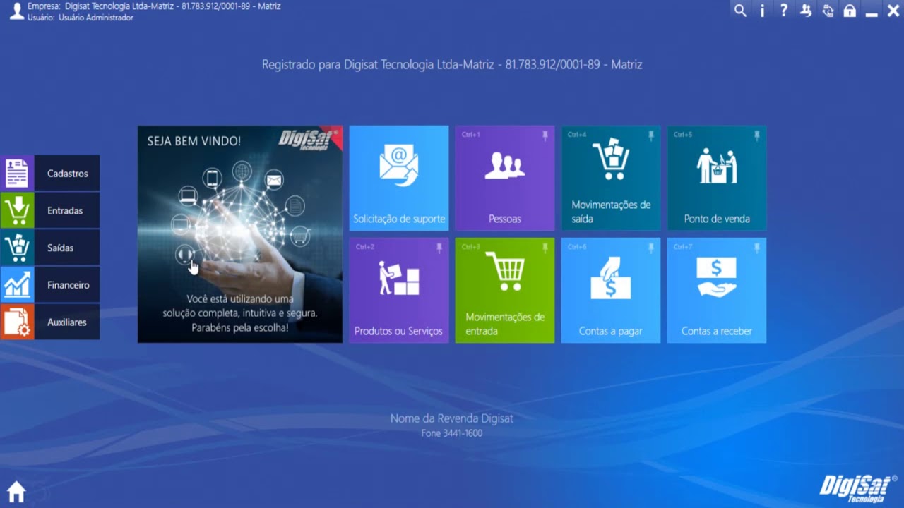Viewport: 904px width, 508px height.
Task: Lock the system with the padlock icon
Action: click(850, 11)
